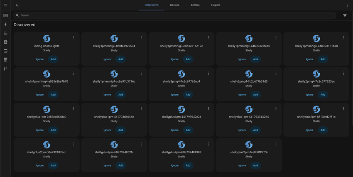Viewport: 353px width, 177px height.
Task: Add shelly1pmminig3-e4b32316c17c integration
Action: click(188, 59)
